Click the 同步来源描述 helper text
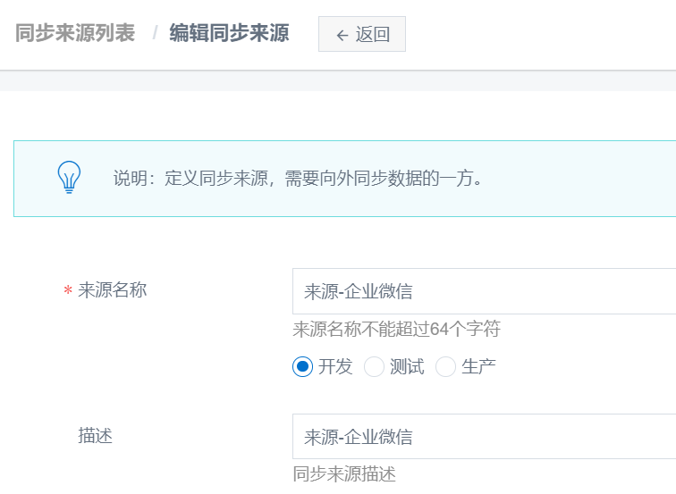 tap(344, 474)
